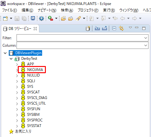Click the flashlight search icon
151x137 pixels.
79,18
